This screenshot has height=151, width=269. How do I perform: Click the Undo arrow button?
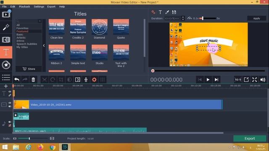[x=17, y=80]
